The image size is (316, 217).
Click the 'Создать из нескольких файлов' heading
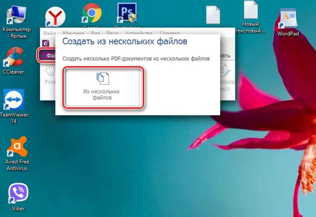coord(125,41)
